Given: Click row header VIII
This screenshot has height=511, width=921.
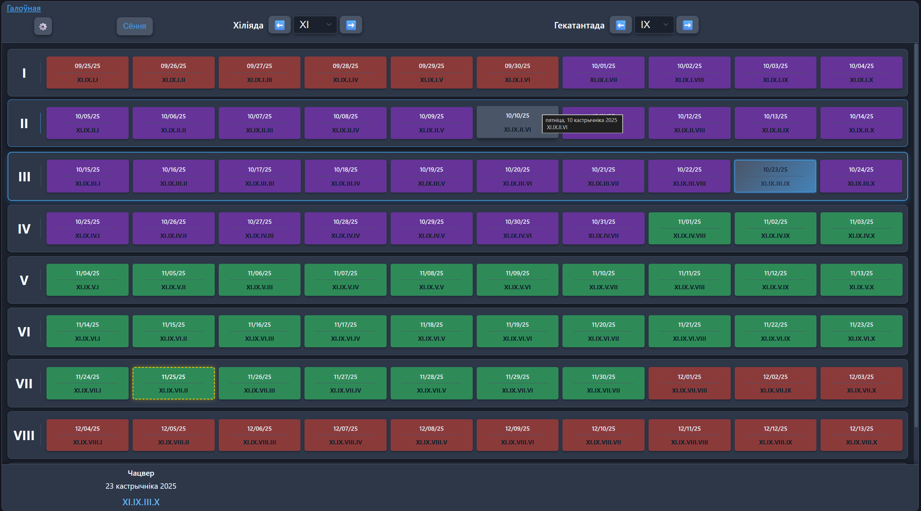Looking at the screenshot, I should pyautogui.click(x=24, y=435).
